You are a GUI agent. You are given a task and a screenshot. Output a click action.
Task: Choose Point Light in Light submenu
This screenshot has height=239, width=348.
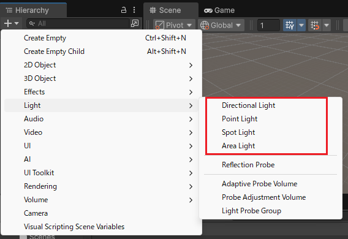point(240,119)
